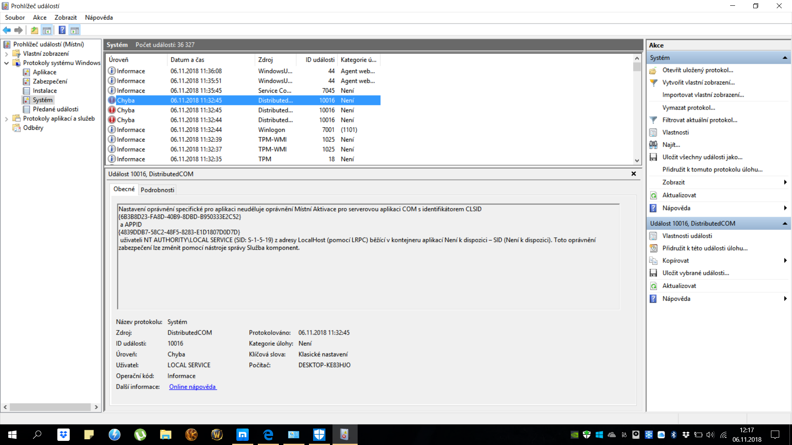Image resolution: width=792 pixels, height=445 pixels.
Task: Click the Find binoculars icon
Action: (x=653, y=145)
